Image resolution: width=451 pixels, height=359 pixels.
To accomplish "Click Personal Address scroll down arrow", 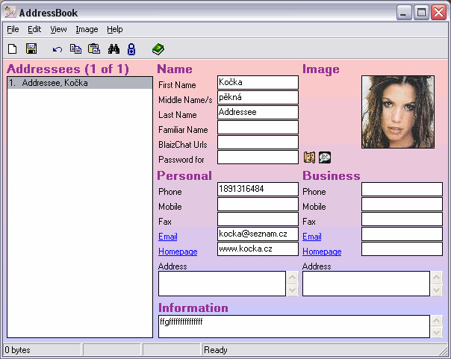I will click(292, 290).
